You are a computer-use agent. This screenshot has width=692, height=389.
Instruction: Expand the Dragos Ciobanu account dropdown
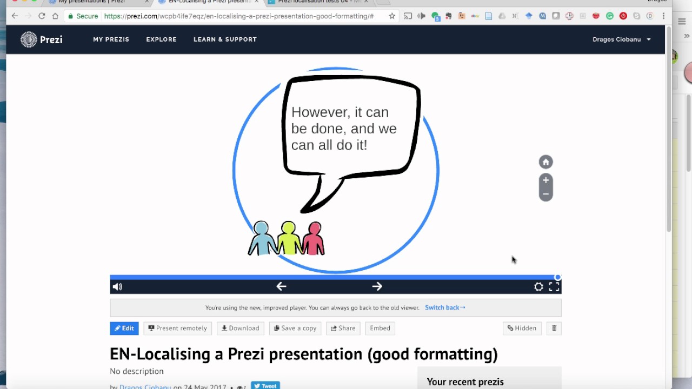621,39
